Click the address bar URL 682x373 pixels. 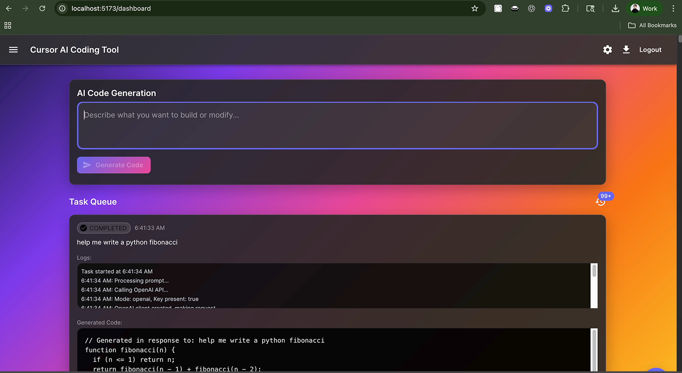(x=111, y=8)
